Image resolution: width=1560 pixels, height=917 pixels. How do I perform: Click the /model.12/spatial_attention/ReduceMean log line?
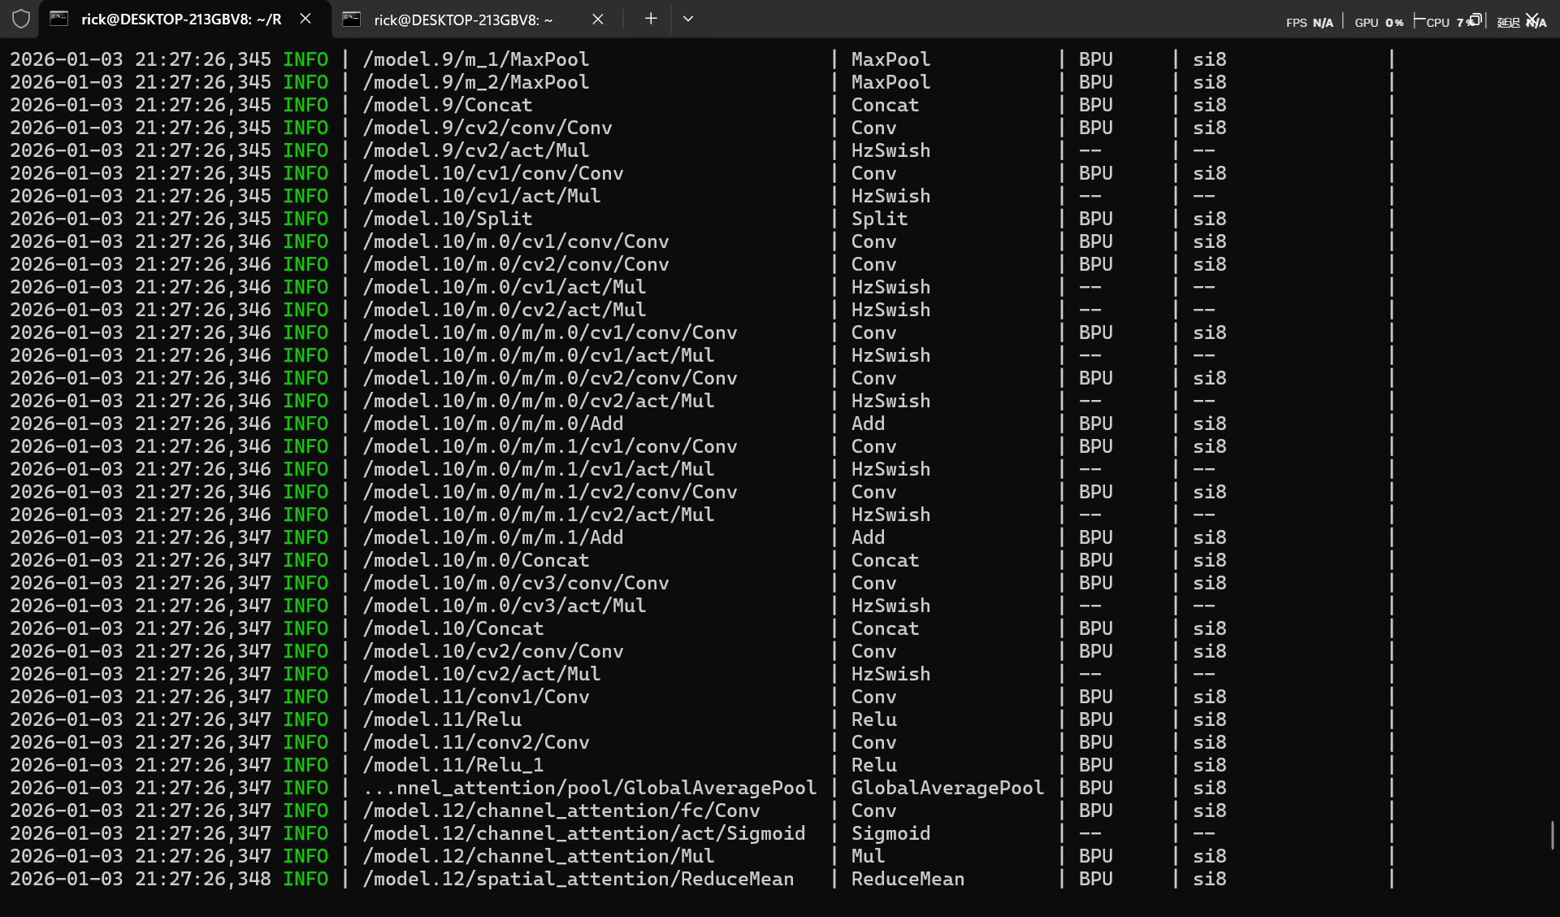tap(578, 879)
